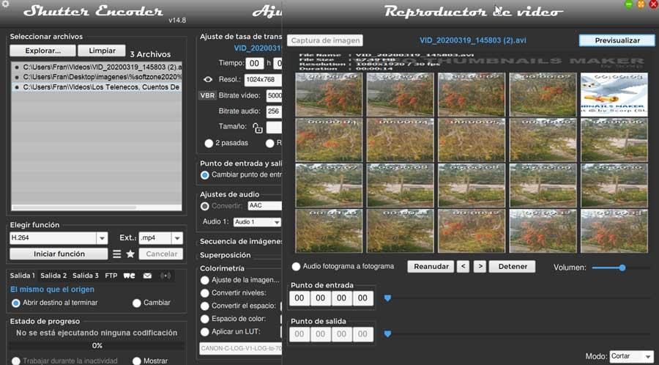Click the orange maximize button in video player
659x365 pixels.
click(x=641, y=4)
